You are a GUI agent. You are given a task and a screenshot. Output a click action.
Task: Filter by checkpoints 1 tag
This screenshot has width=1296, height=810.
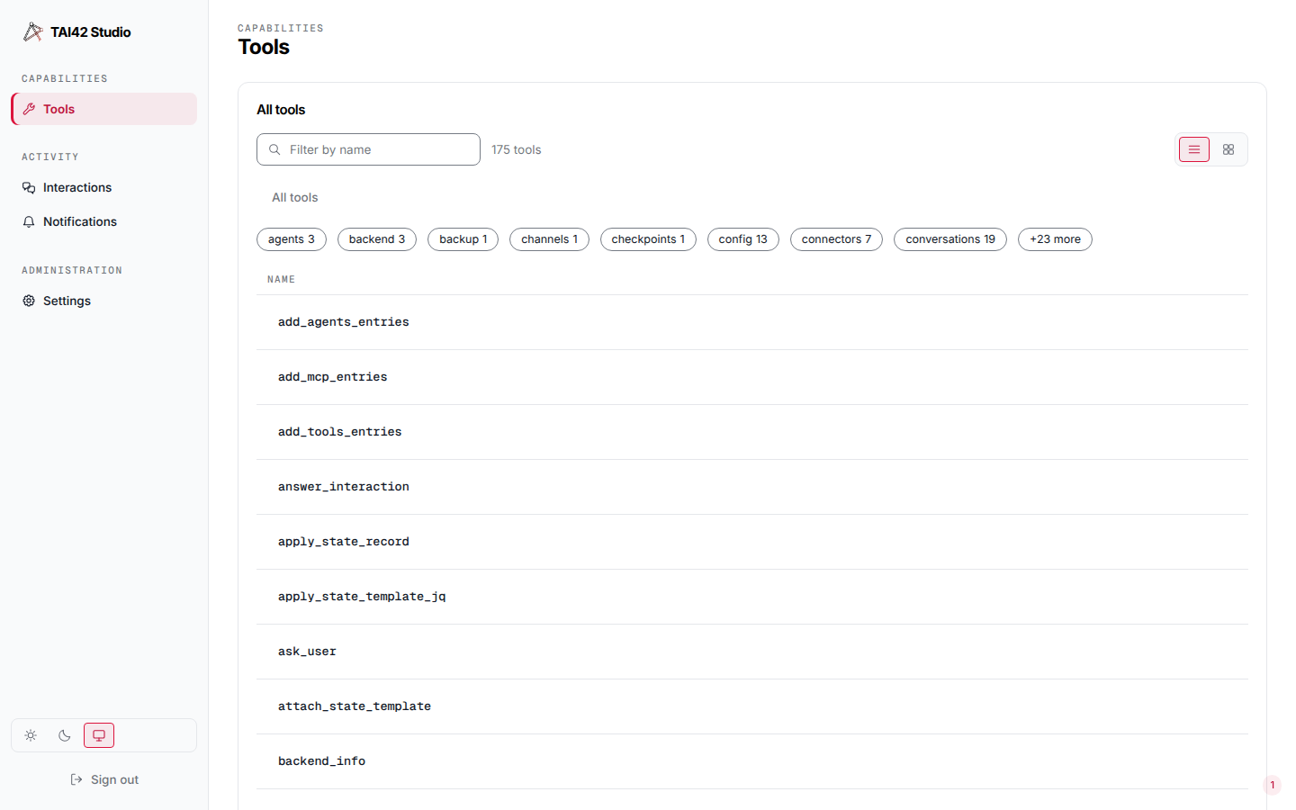[648, 239]
